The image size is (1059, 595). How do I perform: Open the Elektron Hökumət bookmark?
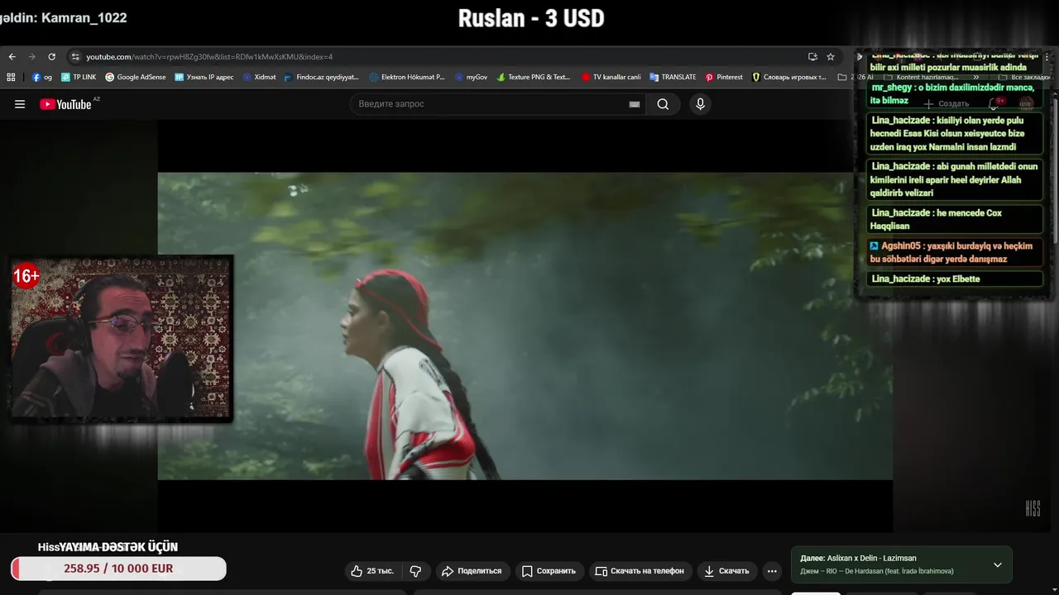[407, 77]
